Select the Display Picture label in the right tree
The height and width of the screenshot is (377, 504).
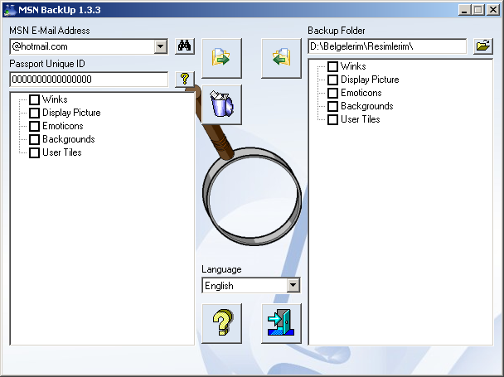(x=370, y=80)
